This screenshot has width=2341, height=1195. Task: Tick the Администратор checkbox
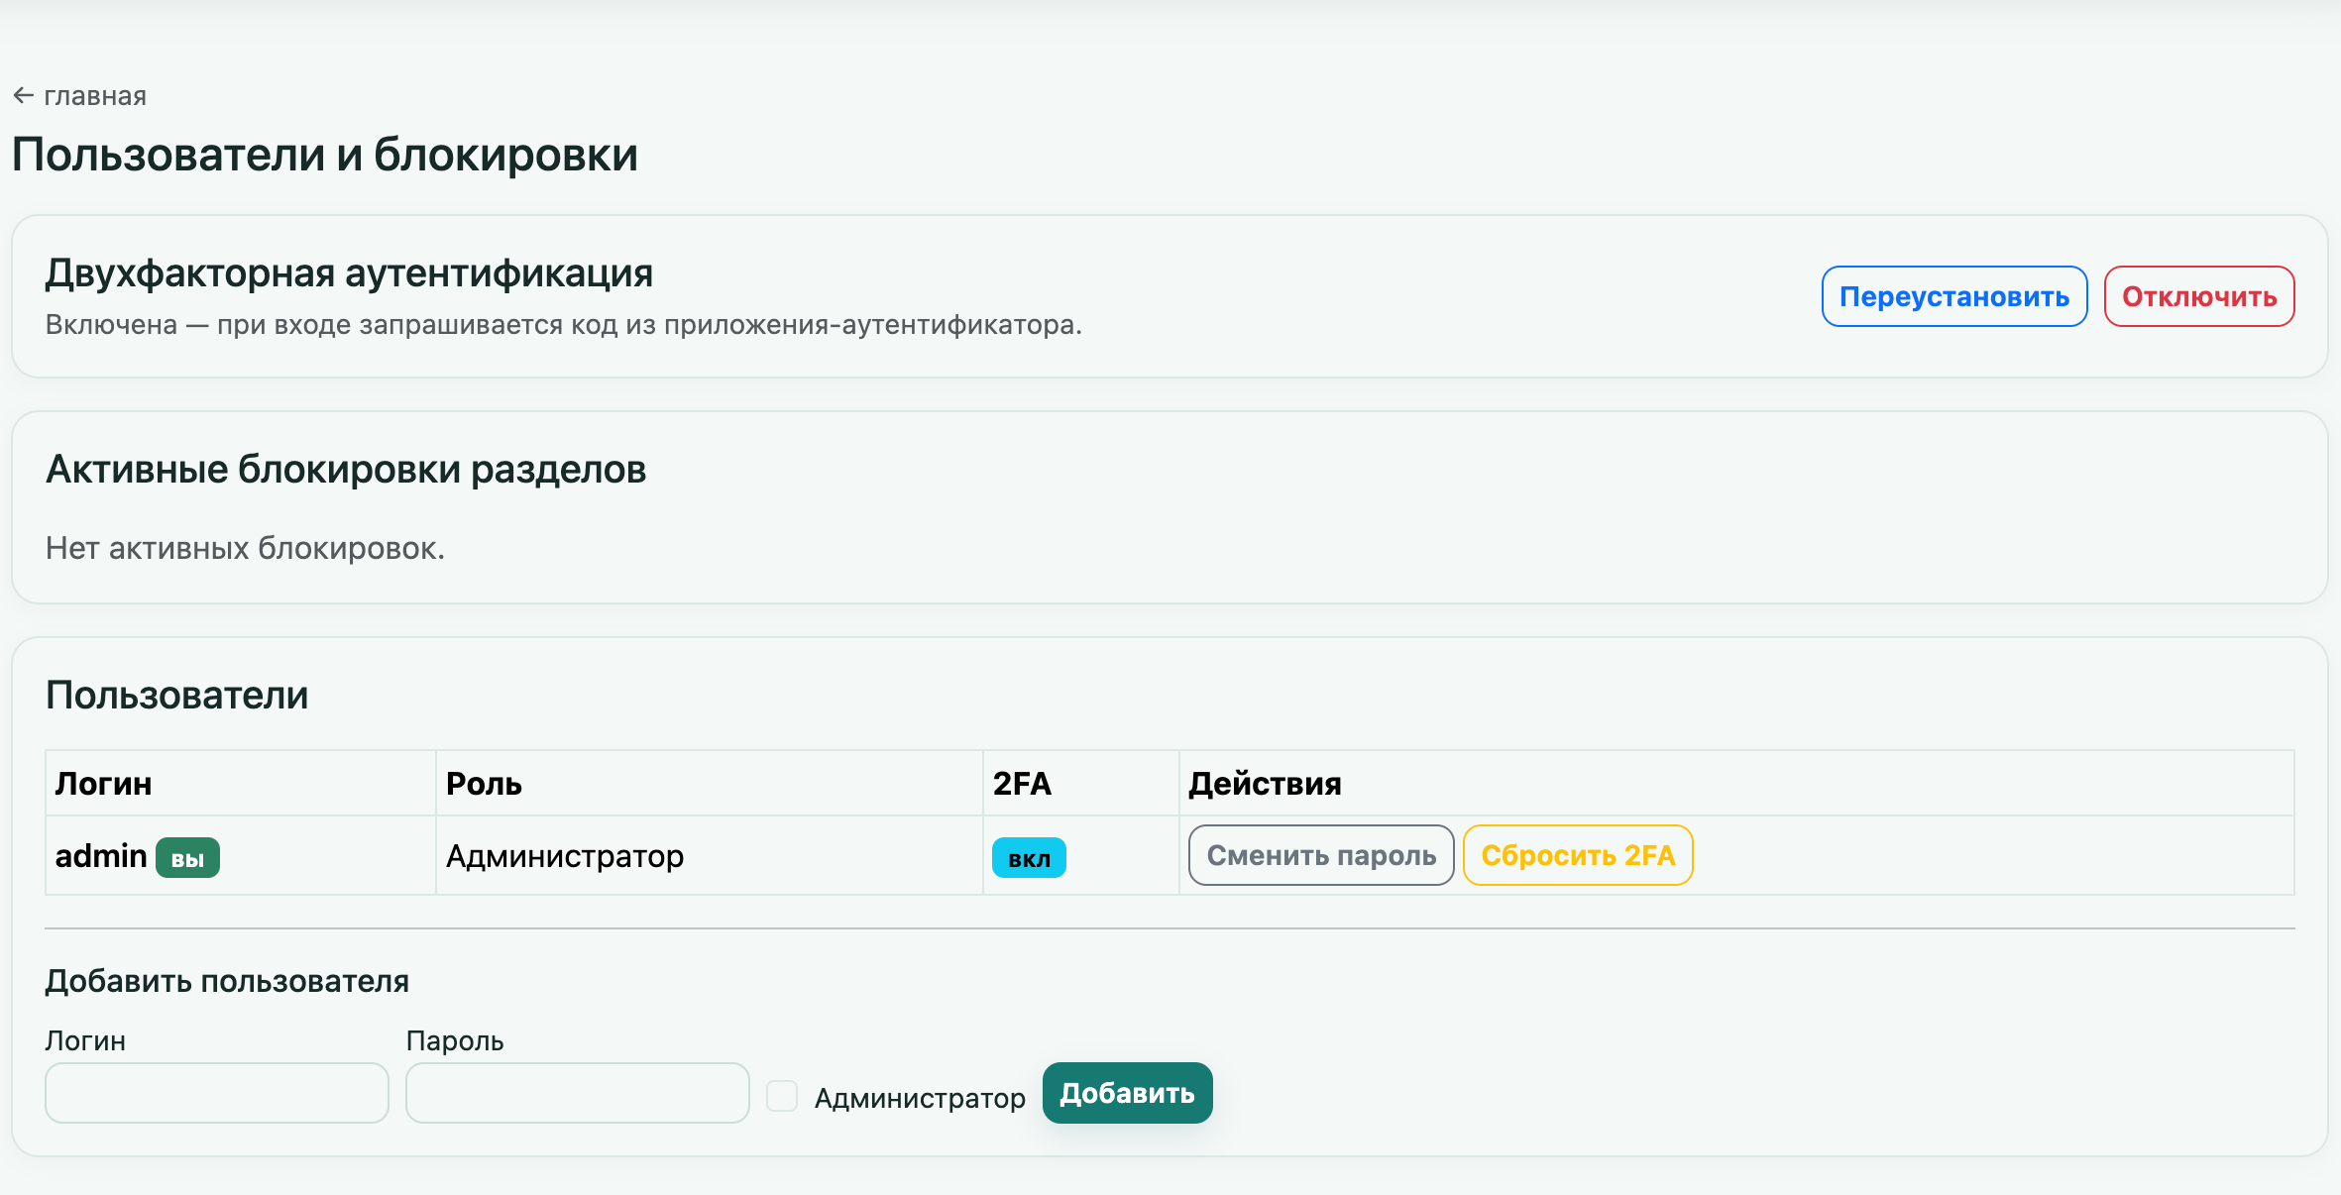tap(782, 1096)
